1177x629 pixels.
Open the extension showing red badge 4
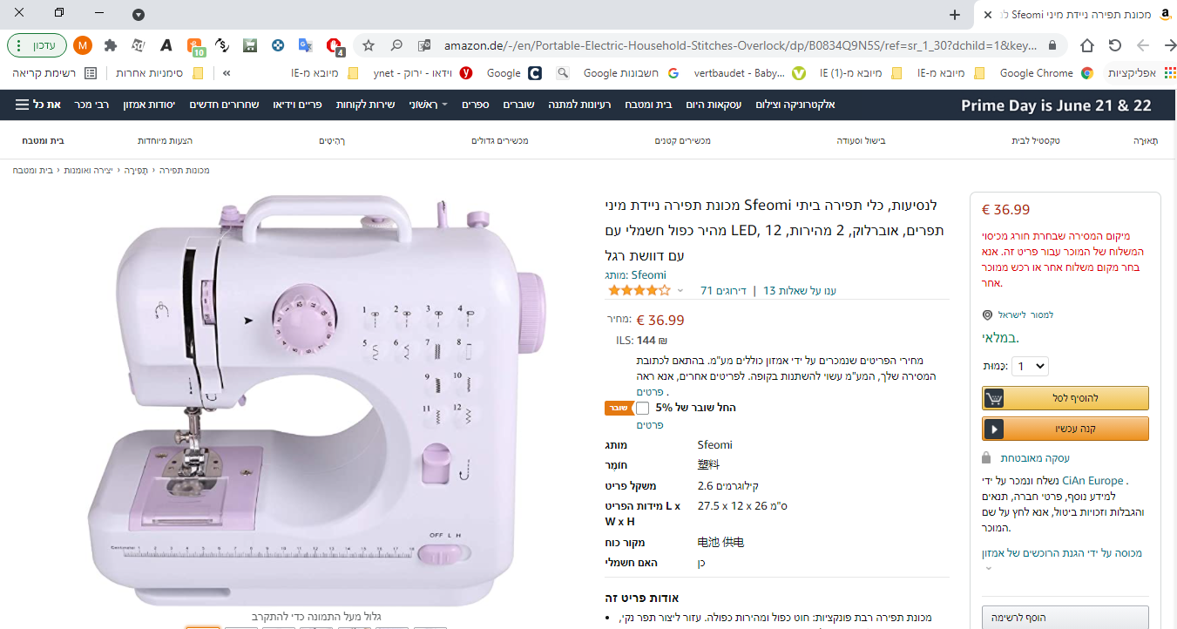[333, 44]
